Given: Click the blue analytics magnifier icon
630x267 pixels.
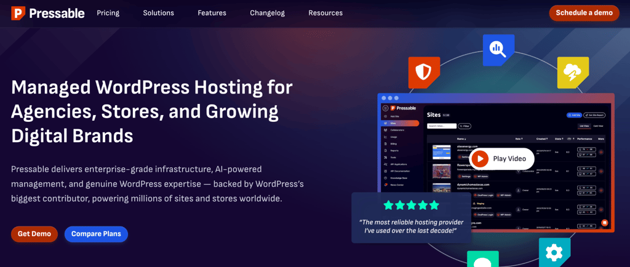Looking at the screenshot, I should 498,50.
